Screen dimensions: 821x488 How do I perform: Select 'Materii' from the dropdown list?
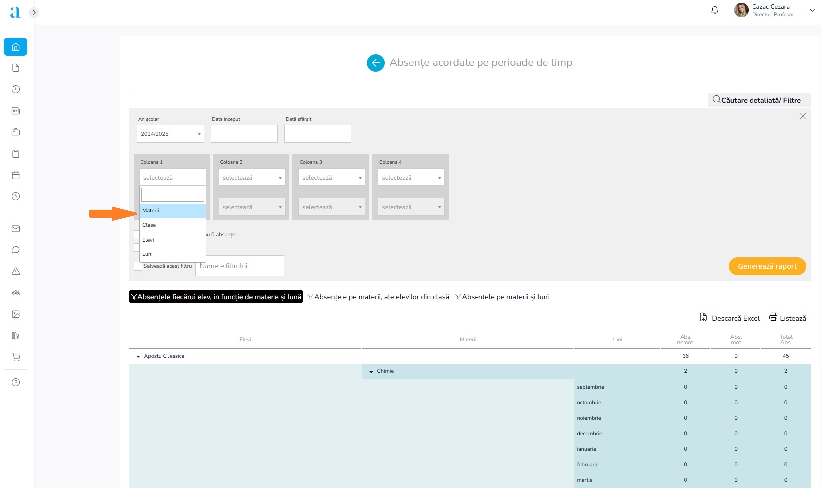click(x=172, y=211)
